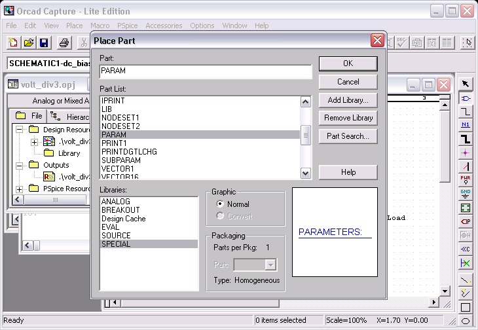
Task: Select the Place Polyline drawing tool
Action: tap(466, 294)
